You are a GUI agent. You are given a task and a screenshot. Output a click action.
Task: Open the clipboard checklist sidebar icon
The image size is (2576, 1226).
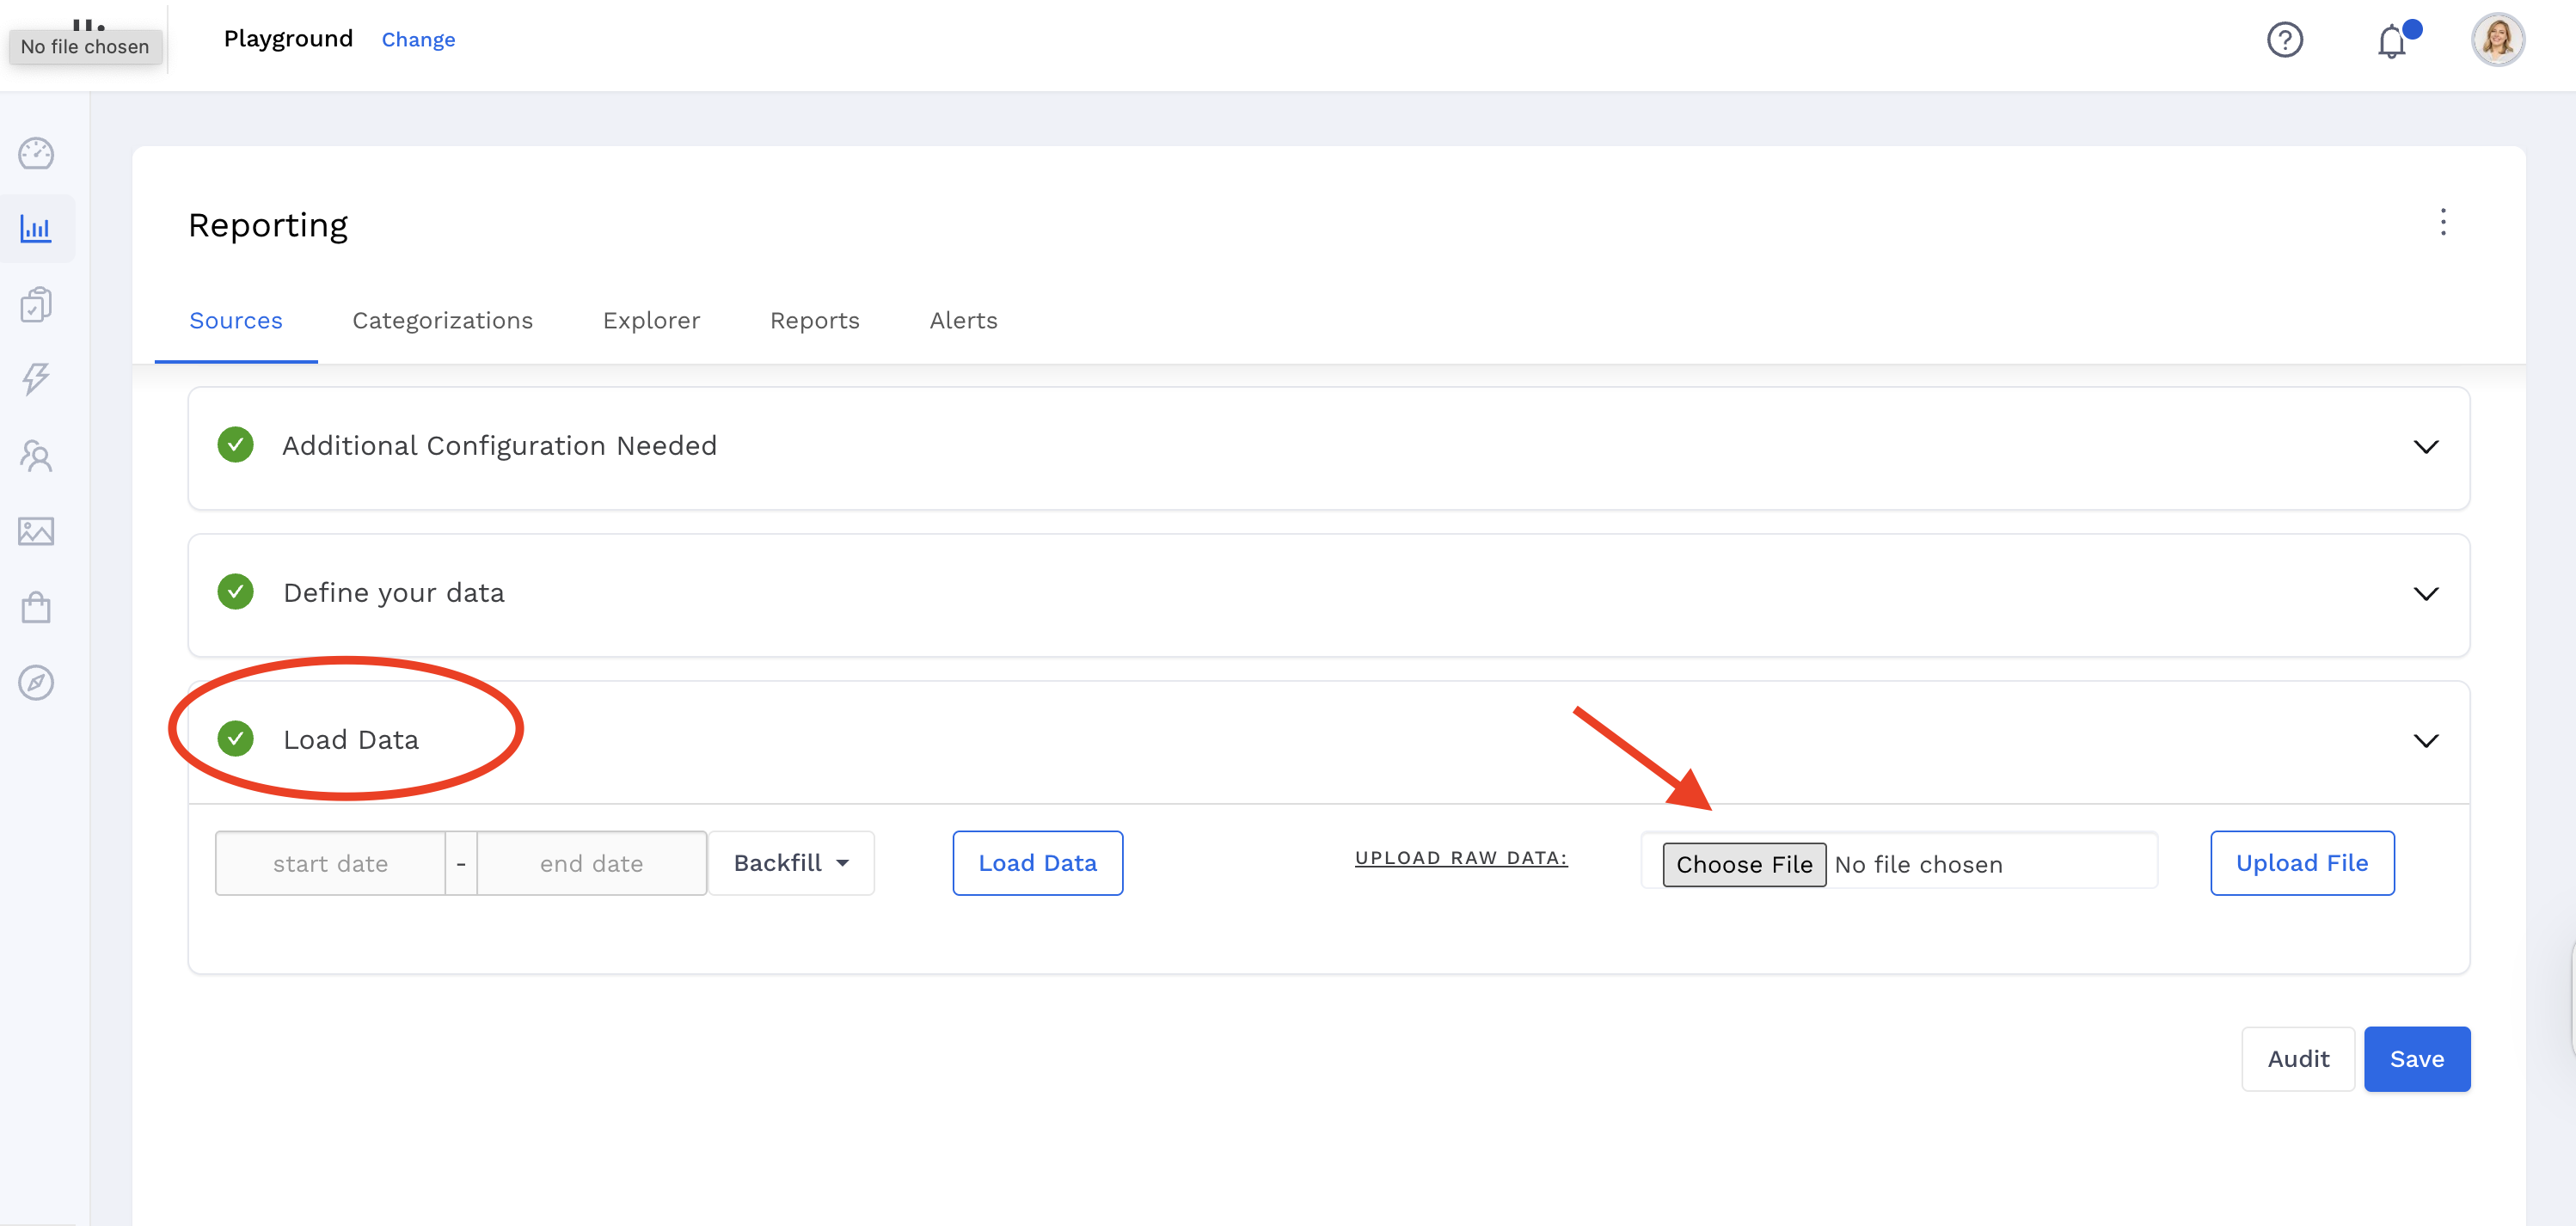click(x=36, y=304)
